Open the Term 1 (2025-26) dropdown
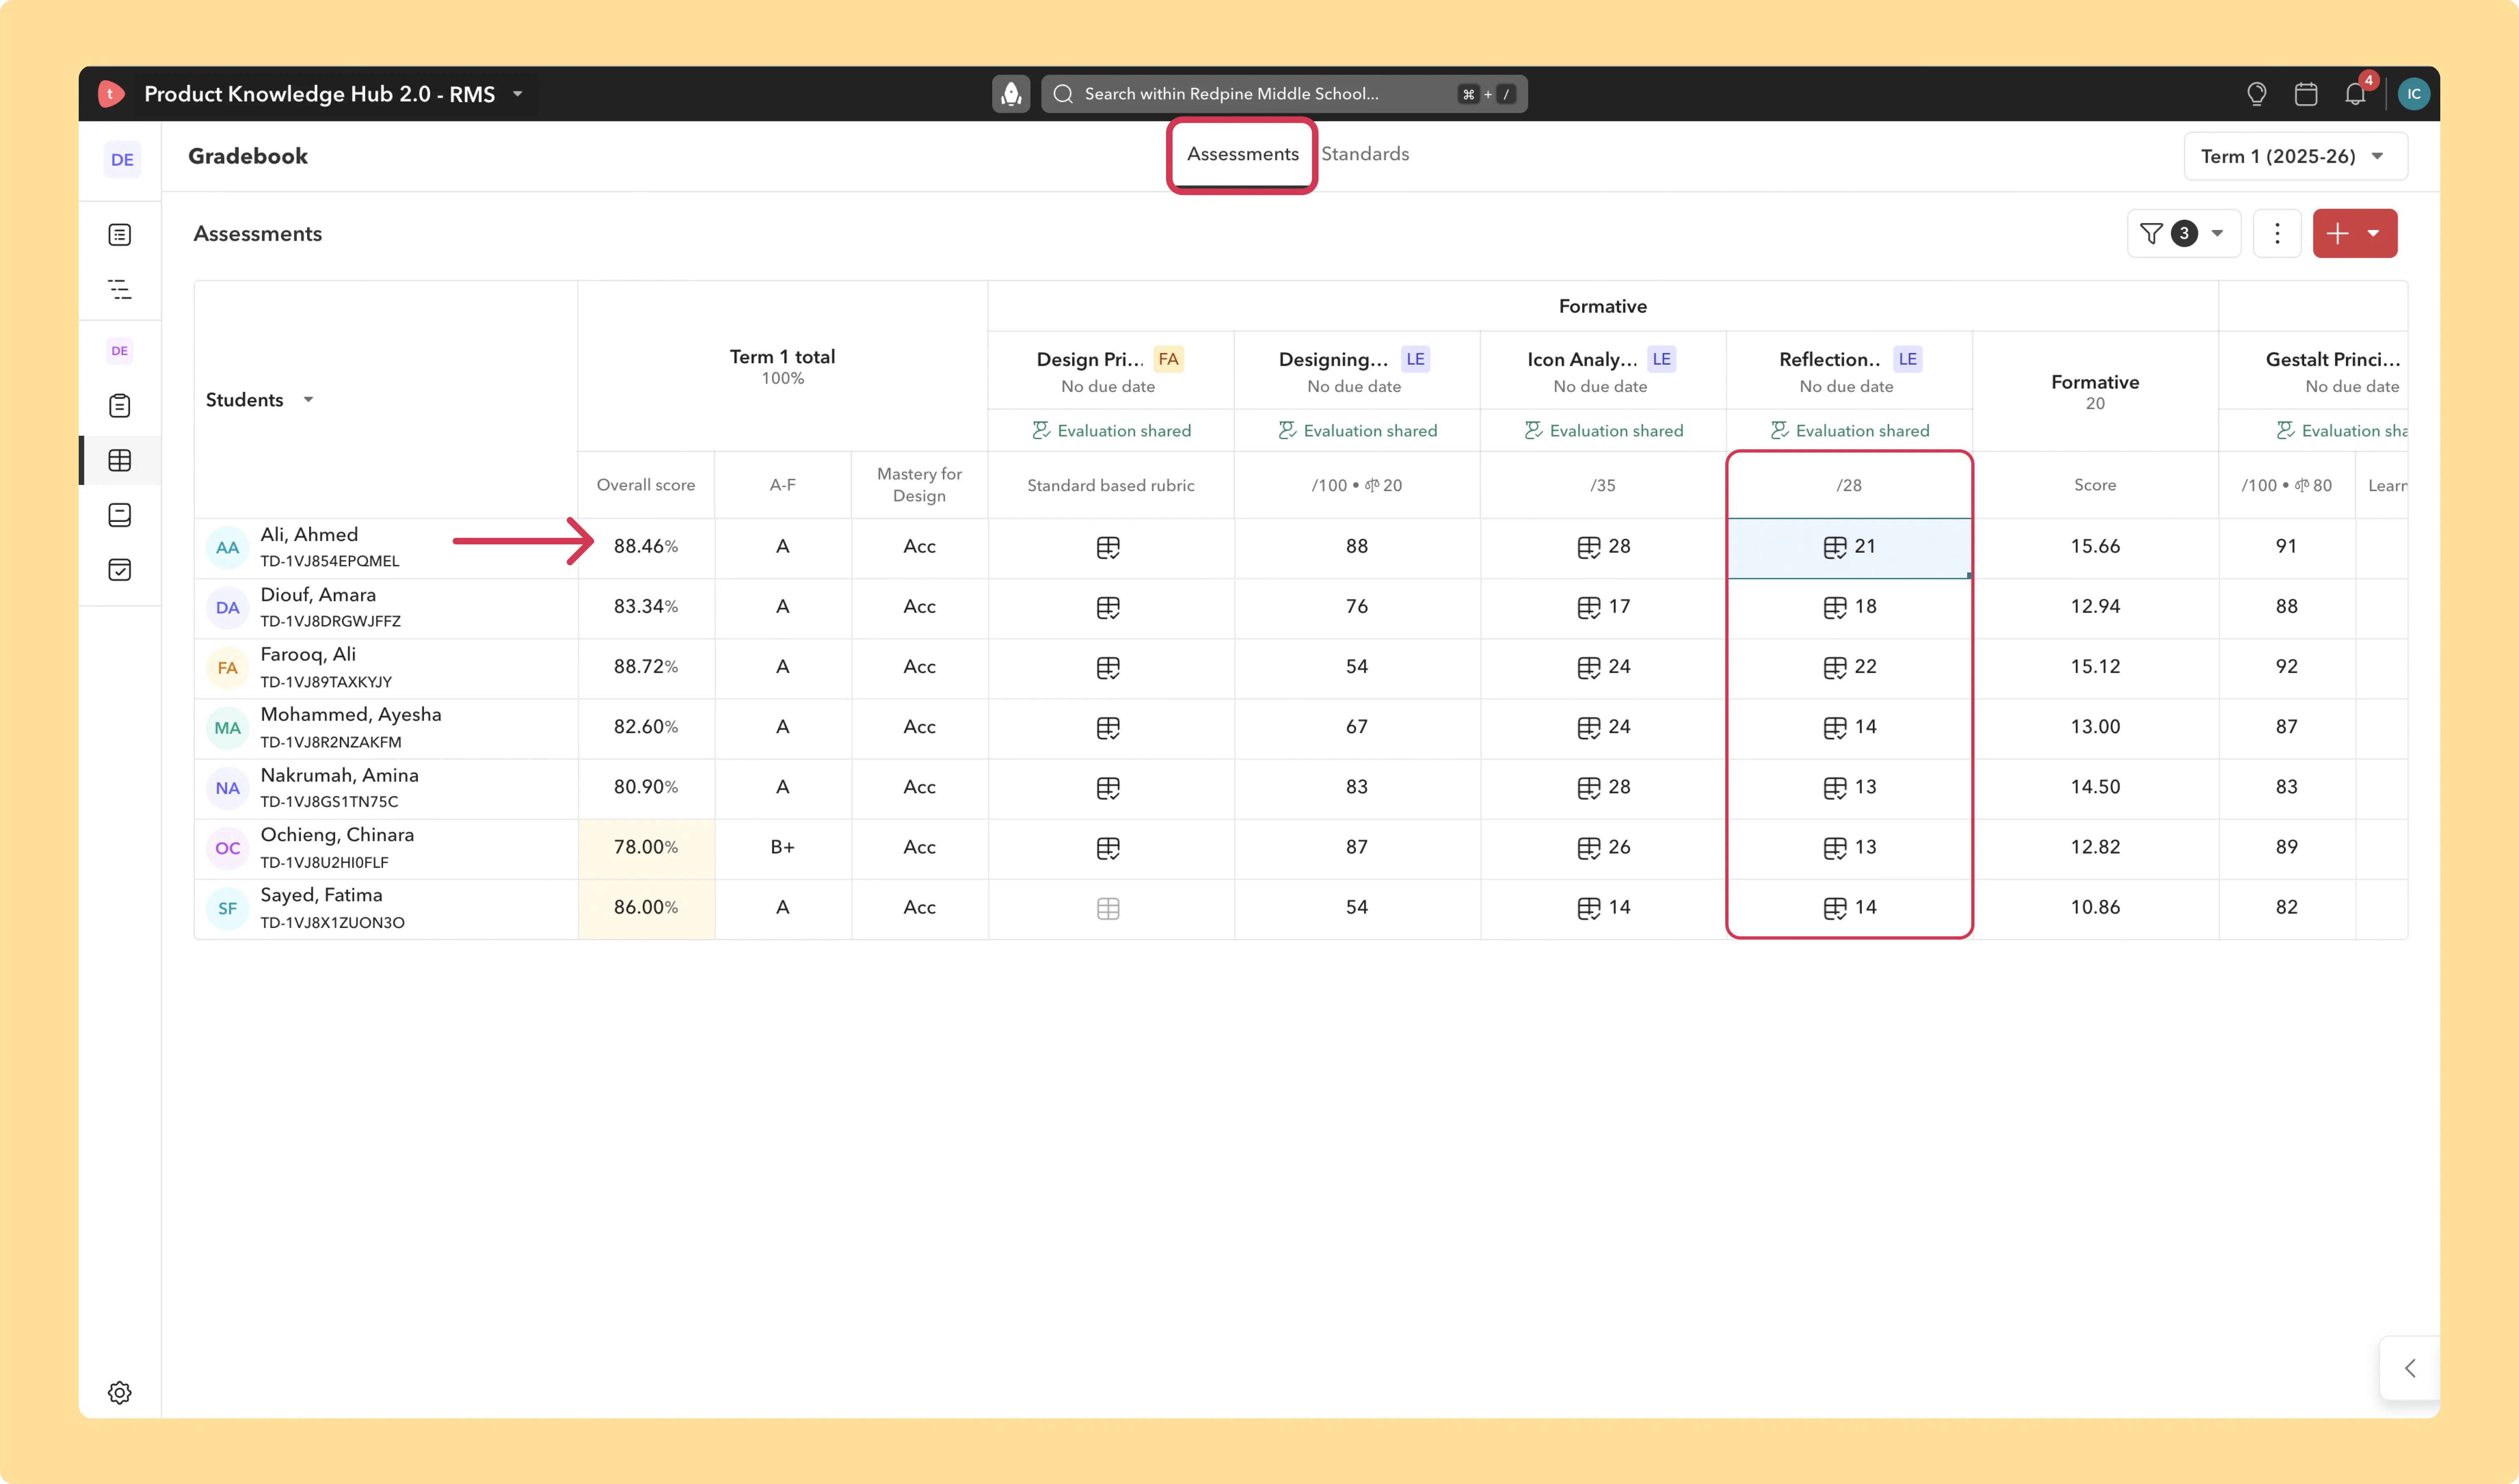This screenshot has width=2519, height=1484. coord(2295,157)
